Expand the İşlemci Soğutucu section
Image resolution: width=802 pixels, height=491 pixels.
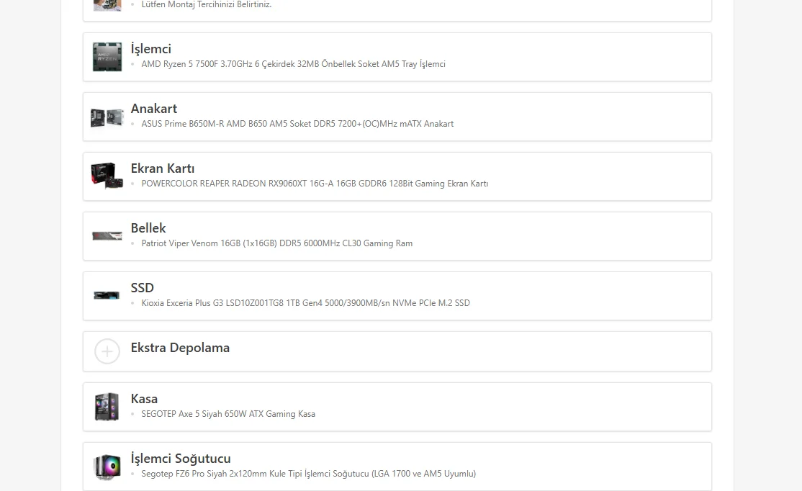[181, 459]
